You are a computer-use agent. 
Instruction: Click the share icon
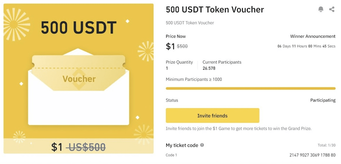[x=332, y=9]
